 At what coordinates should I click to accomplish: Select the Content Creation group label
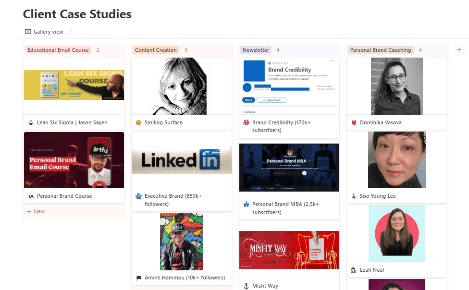pyautogui.click(x=156, y=50)
